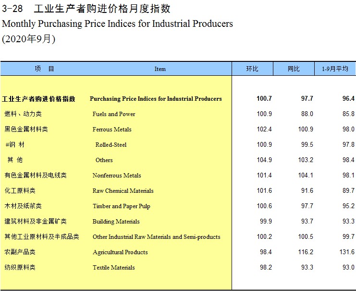Image resolution: width=356 pixels, height=306 pixels.
Task: Click the 1-9月平均 column header
Action: (335, 69)
